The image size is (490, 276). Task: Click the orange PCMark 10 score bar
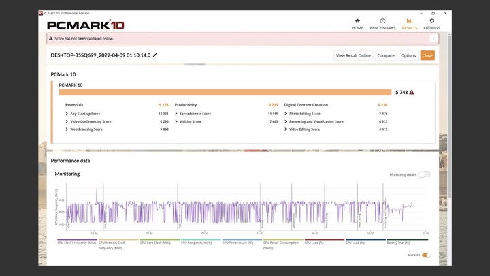click(x=225, y=92)
